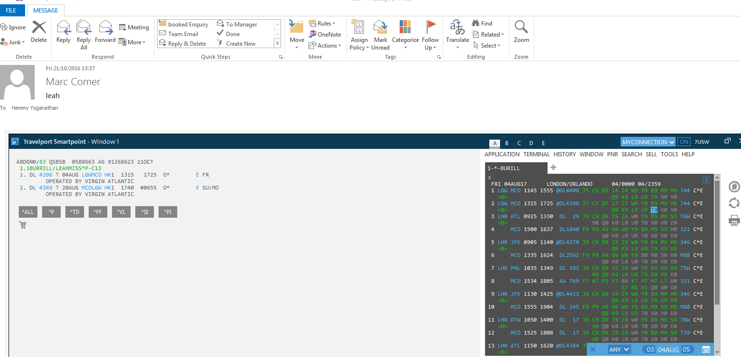Click the X icon on the blue date bar

[593, 350]
